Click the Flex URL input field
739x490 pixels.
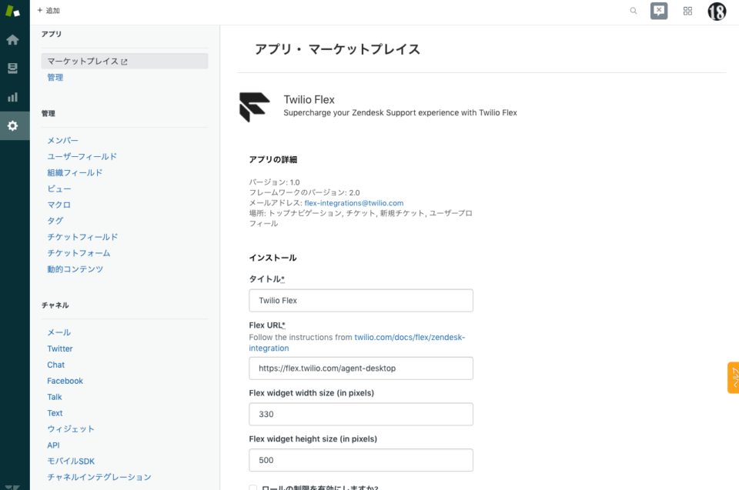[360, 368]
